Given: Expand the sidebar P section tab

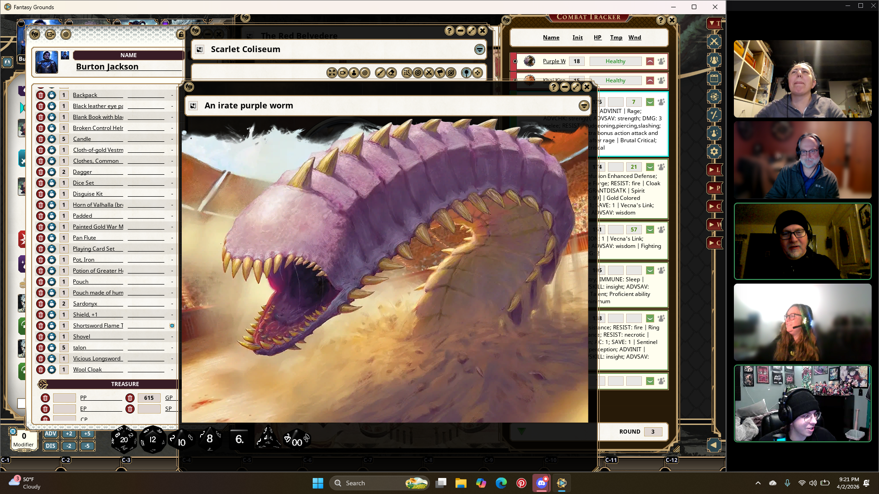Looking at the screenshot, I should pos(714,188).
